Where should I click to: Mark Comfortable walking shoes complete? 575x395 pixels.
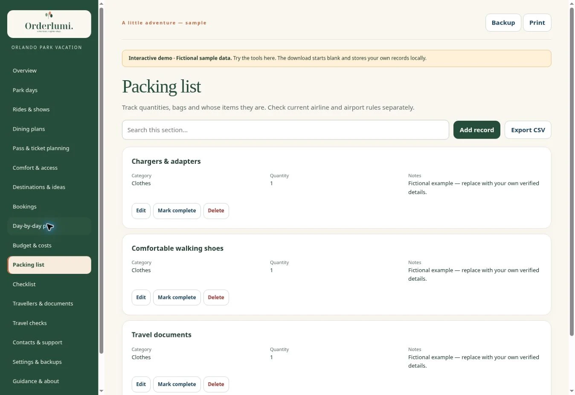pyautogui.click(x=177, y=297)
